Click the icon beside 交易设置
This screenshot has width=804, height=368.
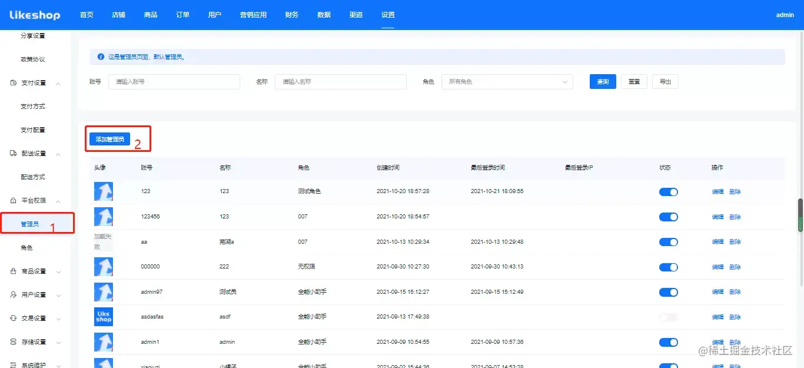point(13,319)
